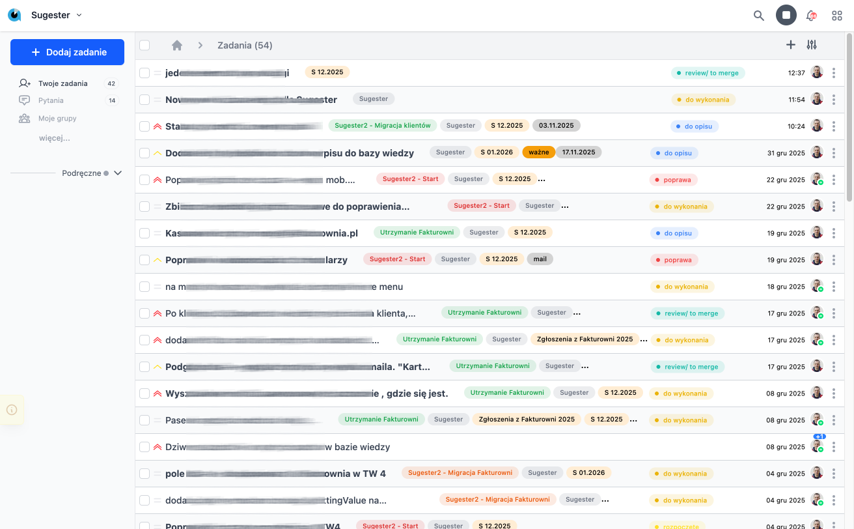854x529 pixels.
Task: Open the filter sliders icon
Action: pos(812,45)
